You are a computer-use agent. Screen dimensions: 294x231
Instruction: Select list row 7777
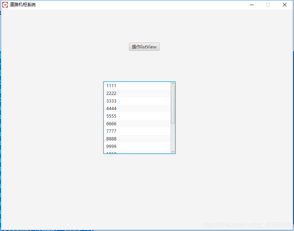pyautogui.click(x=137, y=131)
